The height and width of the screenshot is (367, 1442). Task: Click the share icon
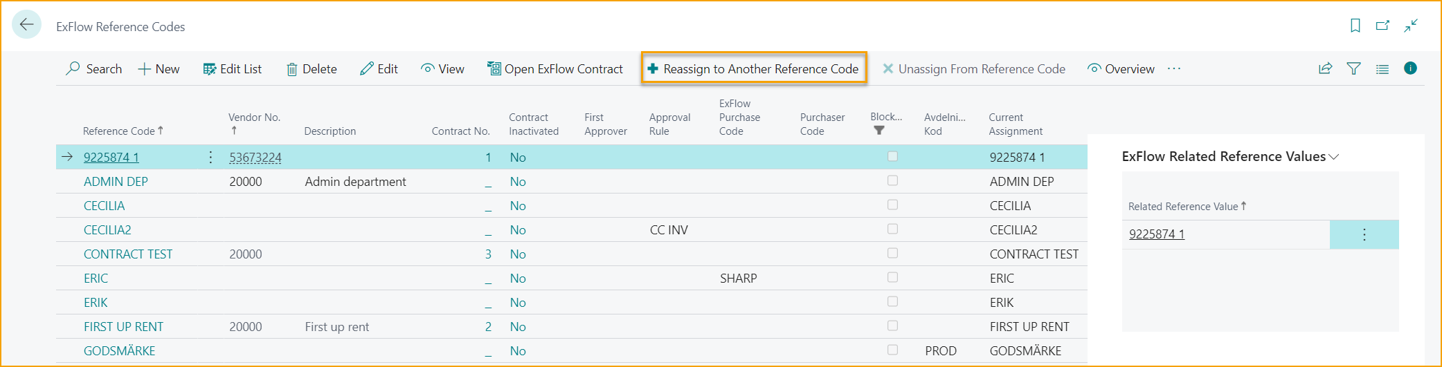[1325, 68]
